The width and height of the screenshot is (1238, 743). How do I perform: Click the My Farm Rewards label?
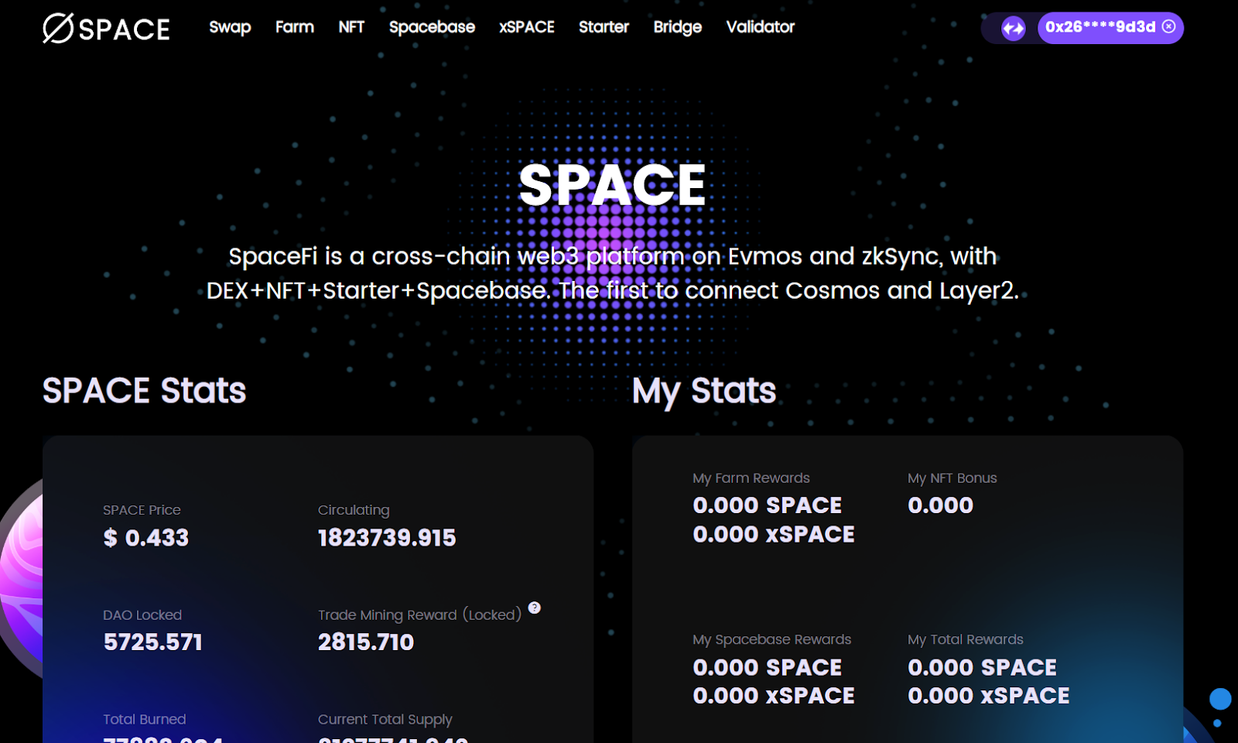(751, 478)
